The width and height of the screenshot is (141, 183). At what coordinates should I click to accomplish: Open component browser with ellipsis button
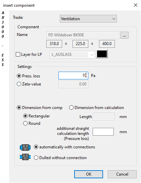(x=124, y=35)
